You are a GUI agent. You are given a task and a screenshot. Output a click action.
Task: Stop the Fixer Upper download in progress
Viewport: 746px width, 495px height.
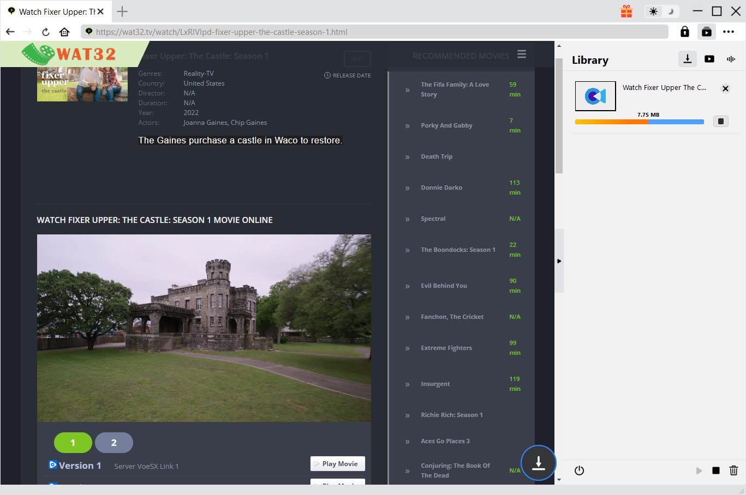pyautogui.click(x=720, y=122)
